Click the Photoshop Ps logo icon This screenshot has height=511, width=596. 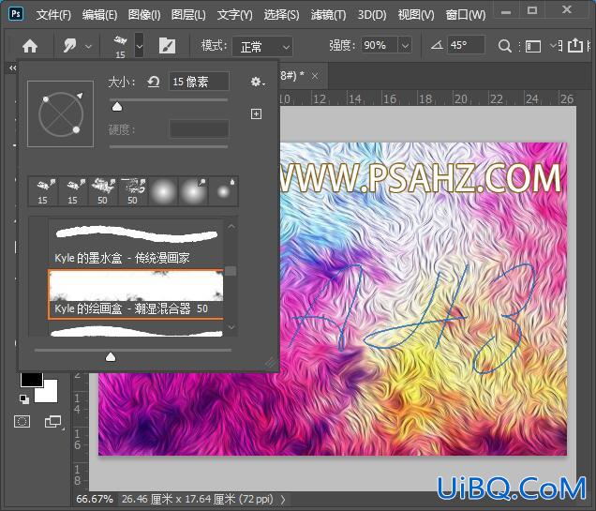coord(16,14)
